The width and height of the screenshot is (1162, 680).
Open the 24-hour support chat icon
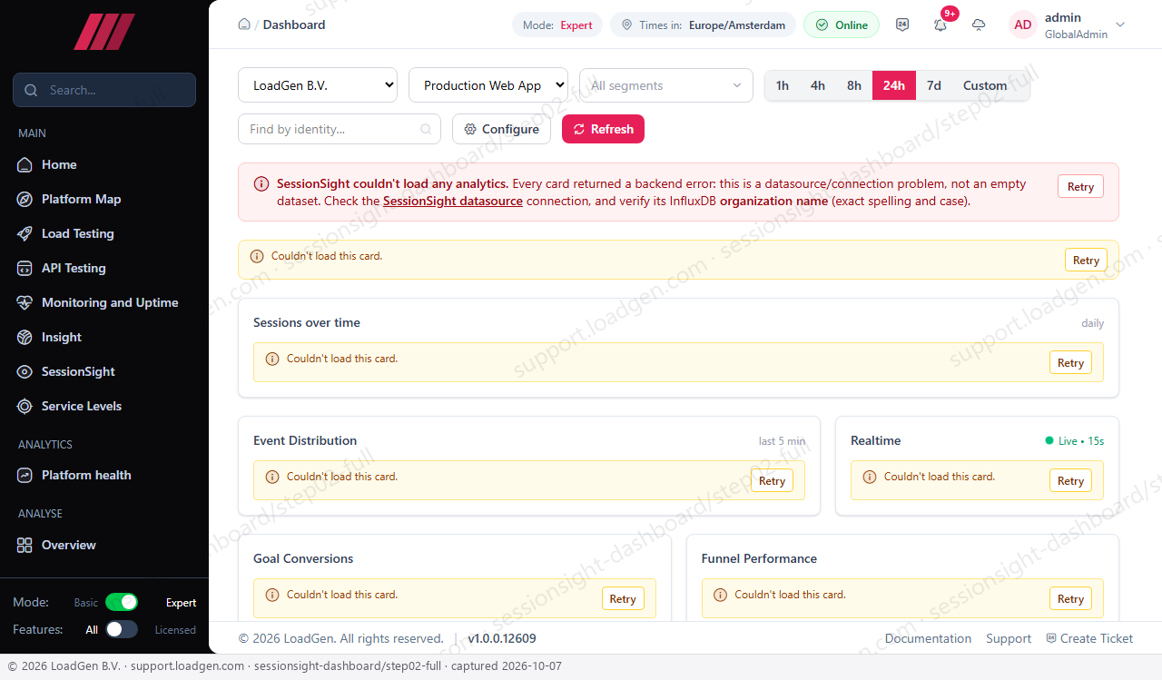pyautogui.click(x=902, y=25)
